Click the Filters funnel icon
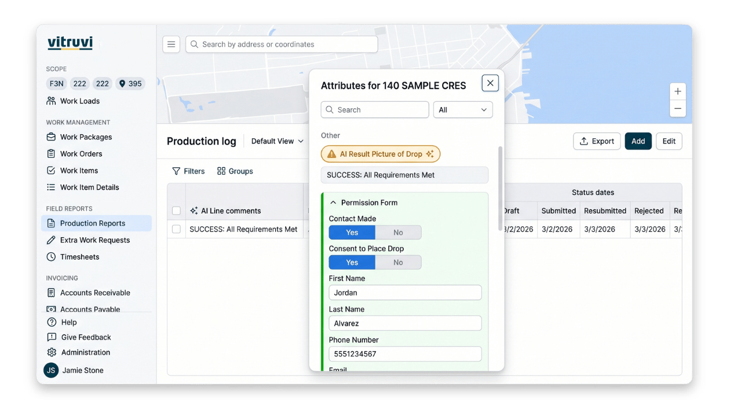This screenshot has width=730, height=405. pyautogui.click(x=176, y=171)
